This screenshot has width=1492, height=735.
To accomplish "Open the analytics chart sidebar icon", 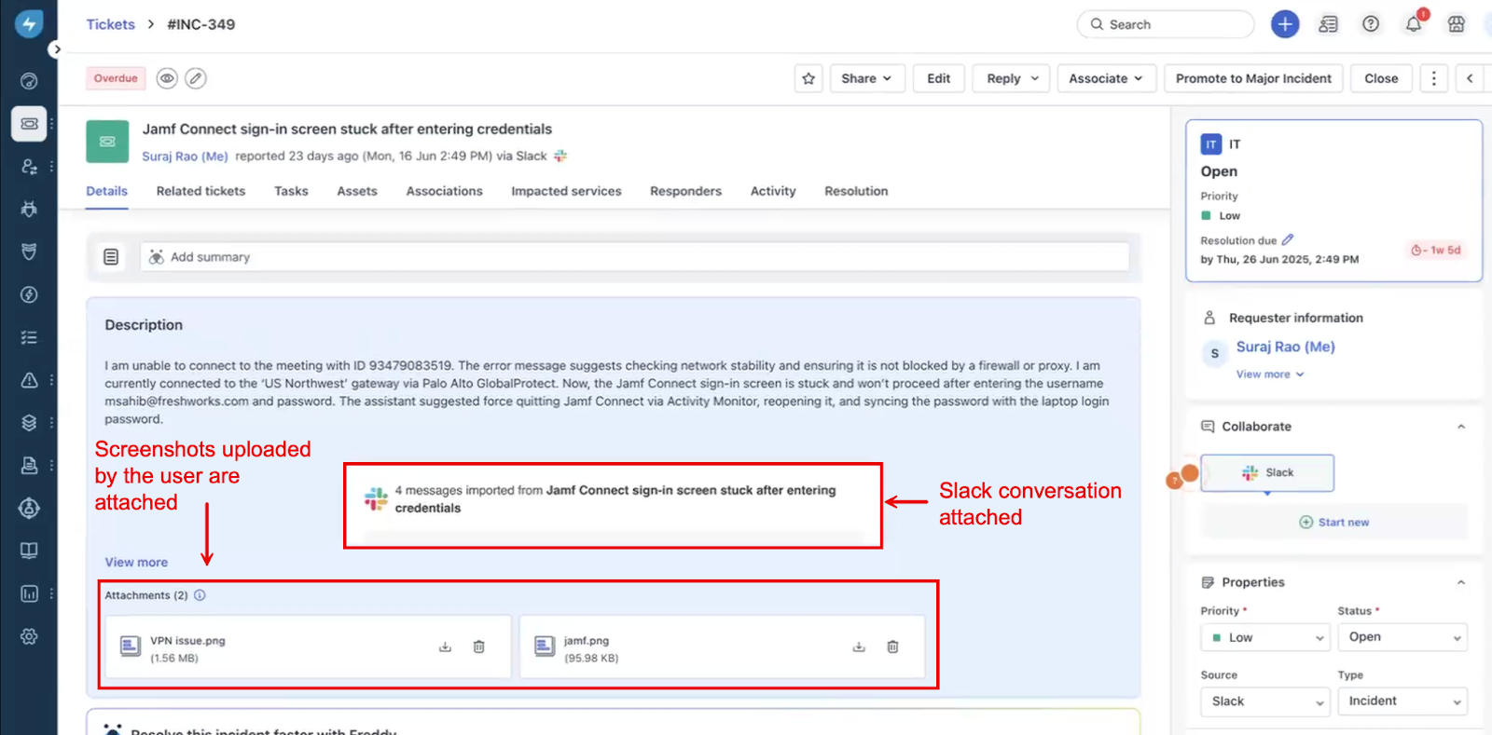I will tap(29, 593).
